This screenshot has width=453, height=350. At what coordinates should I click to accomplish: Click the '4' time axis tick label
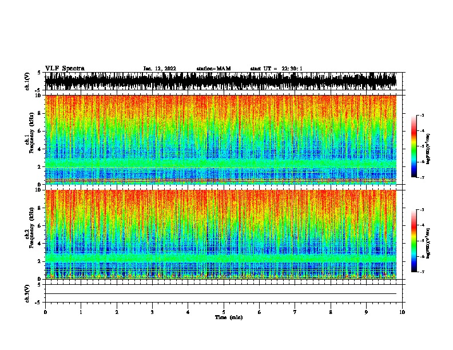(188, 312)
